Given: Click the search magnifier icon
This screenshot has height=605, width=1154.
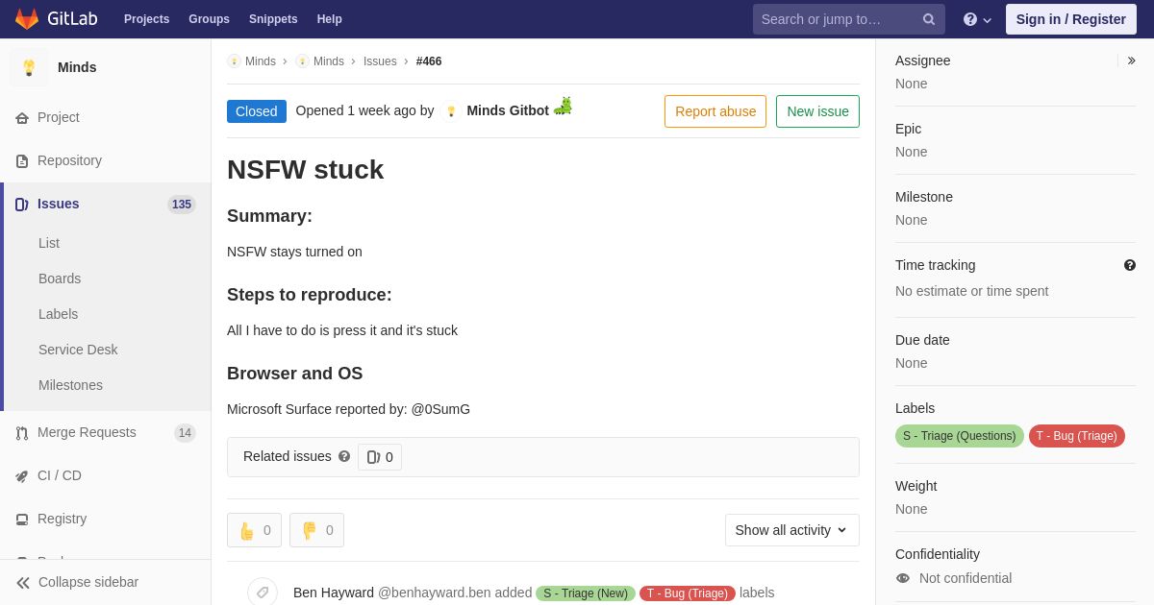Looking at the screenshot, I should 929,19.
